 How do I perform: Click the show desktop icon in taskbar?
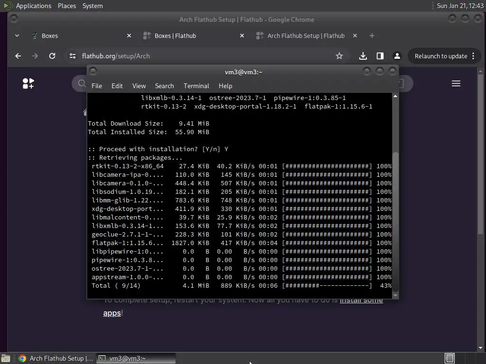6,358
